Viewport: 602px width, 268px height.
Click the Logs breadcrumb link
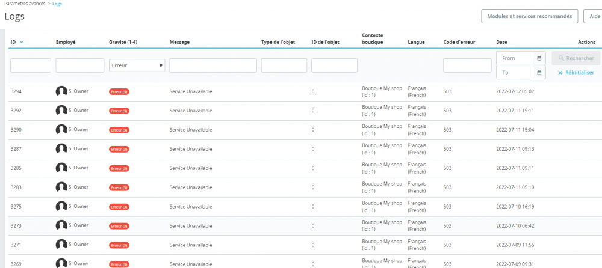click(57, 4)
